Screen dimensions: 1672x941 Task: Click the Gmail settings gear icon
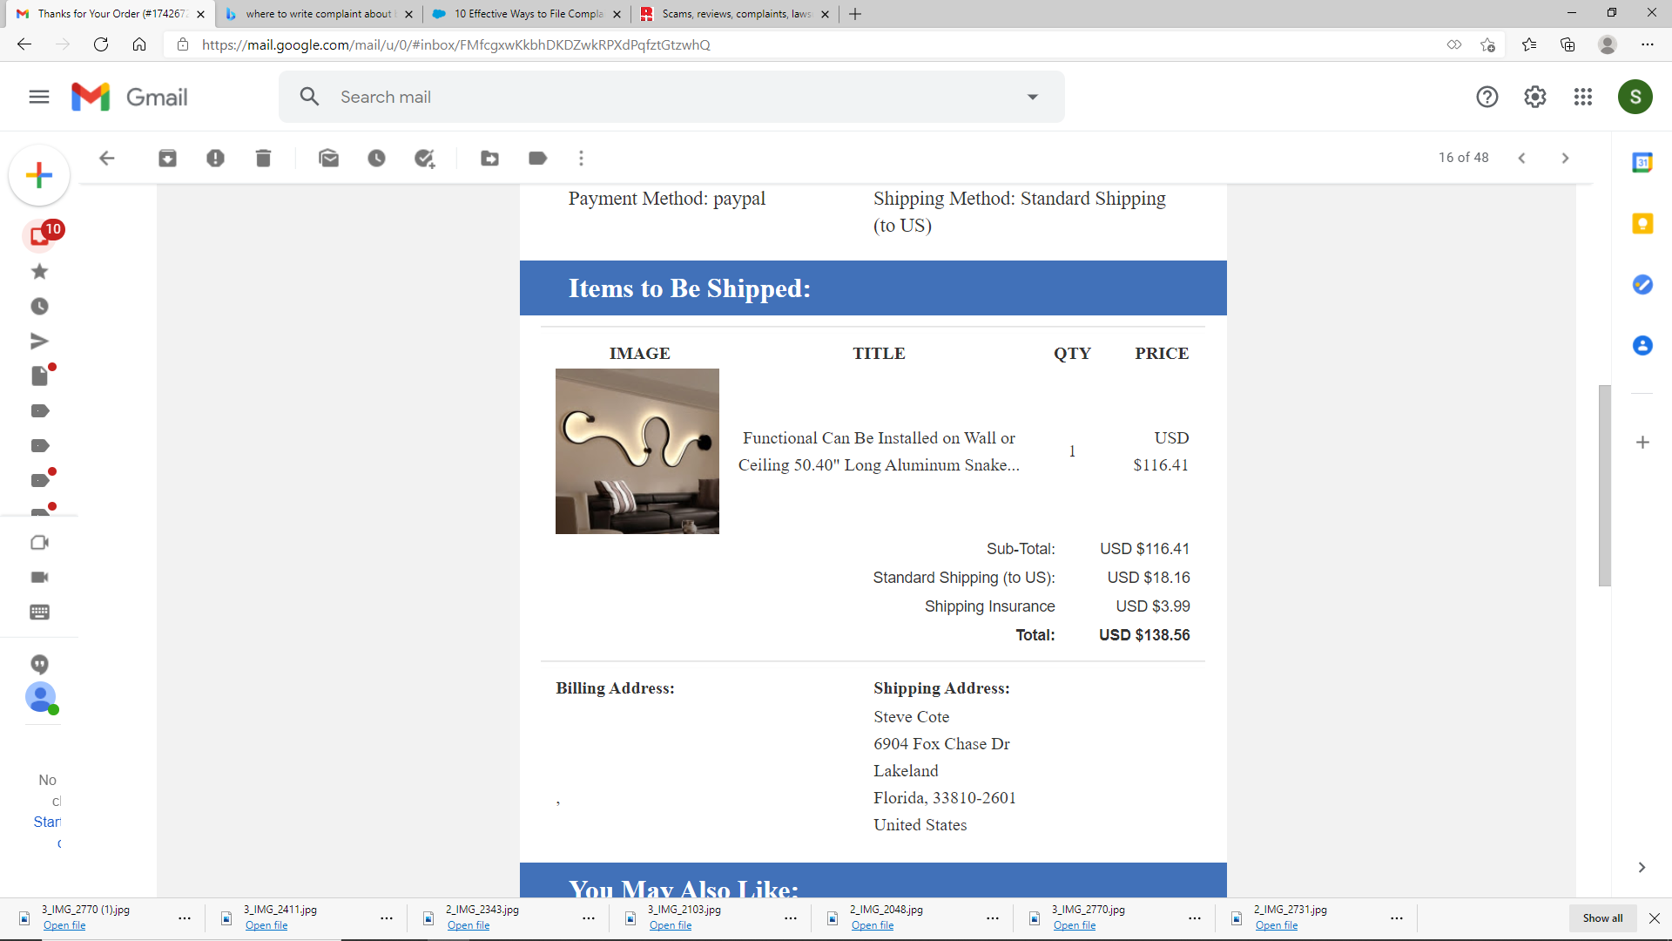[1535, 97]
